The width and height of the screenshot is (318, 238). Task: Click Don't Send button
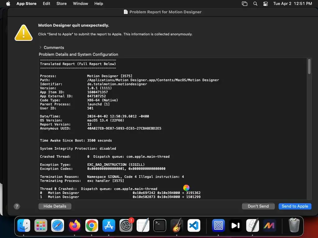point(258,206)
